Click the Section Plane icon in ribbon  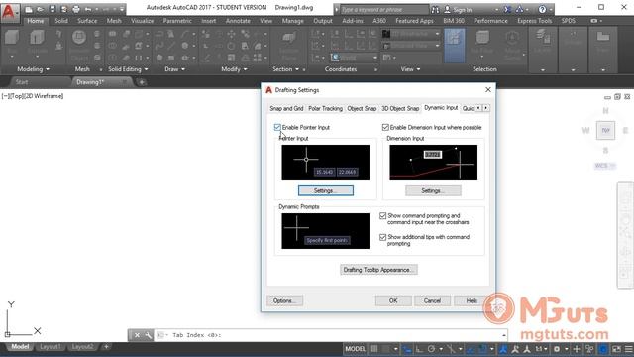pyautogui.click(x=288, y=39)
